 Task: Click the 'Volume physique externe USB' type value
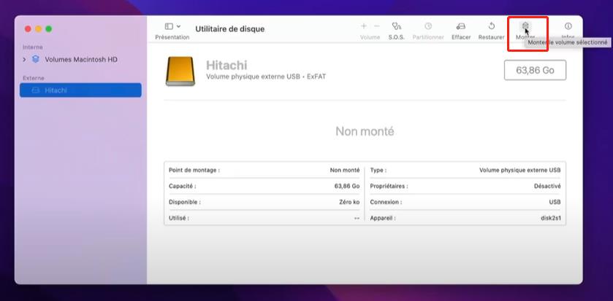coord(520,171)
